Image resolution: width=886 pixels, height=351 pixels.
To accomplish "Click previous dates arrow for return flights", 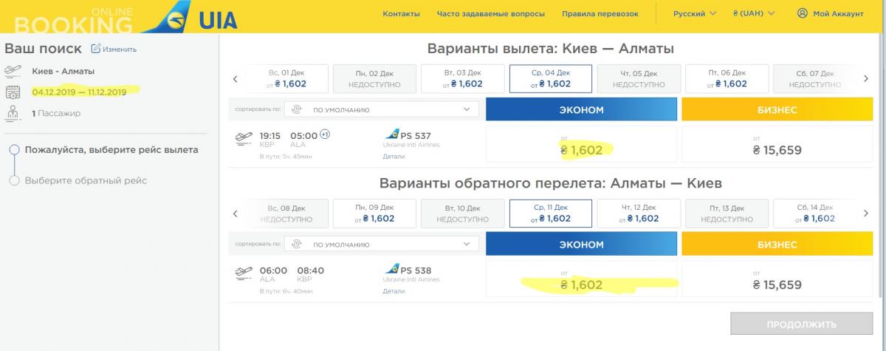I will [x=236, y=214].
